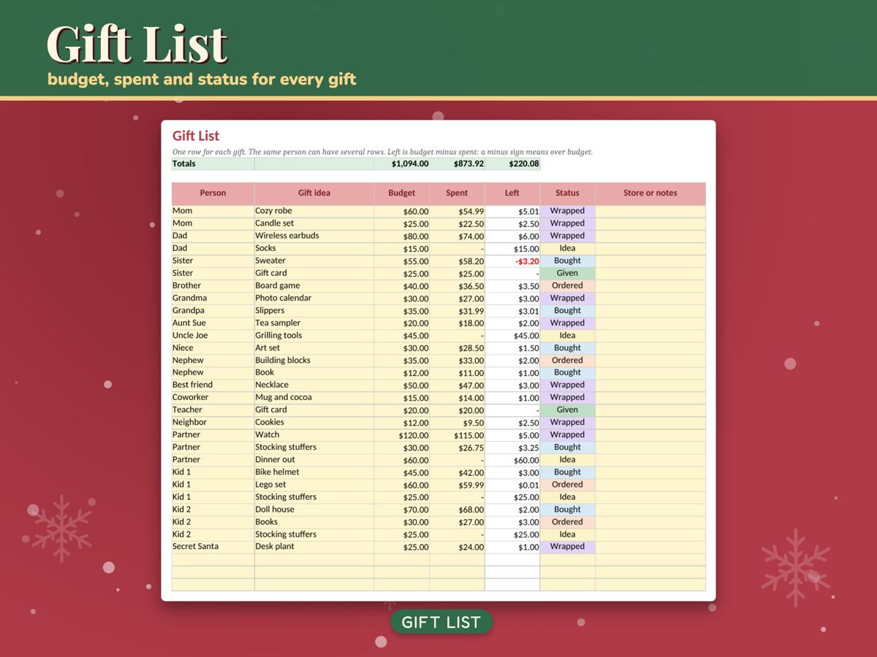
Task: Open the Ordered status for Board game
Action: (567, 285)
